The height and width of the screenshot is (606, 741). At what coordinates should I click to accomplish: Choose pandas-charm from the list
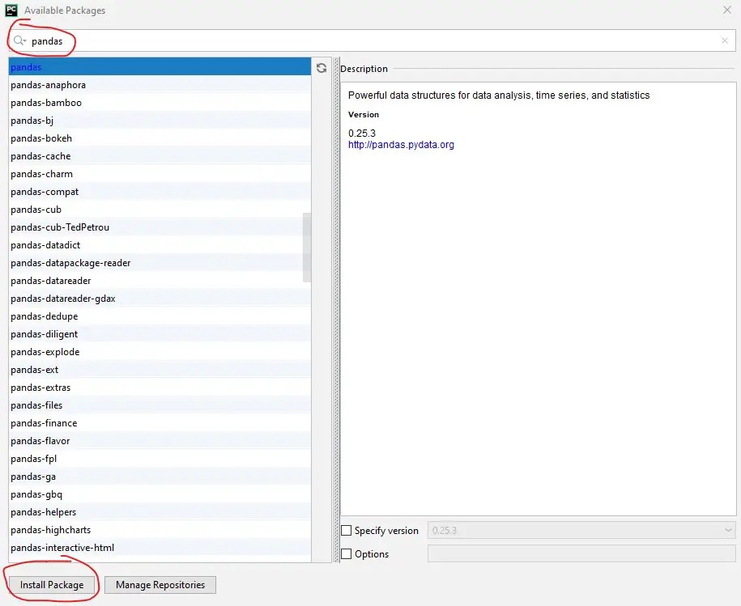click(160, 174)
